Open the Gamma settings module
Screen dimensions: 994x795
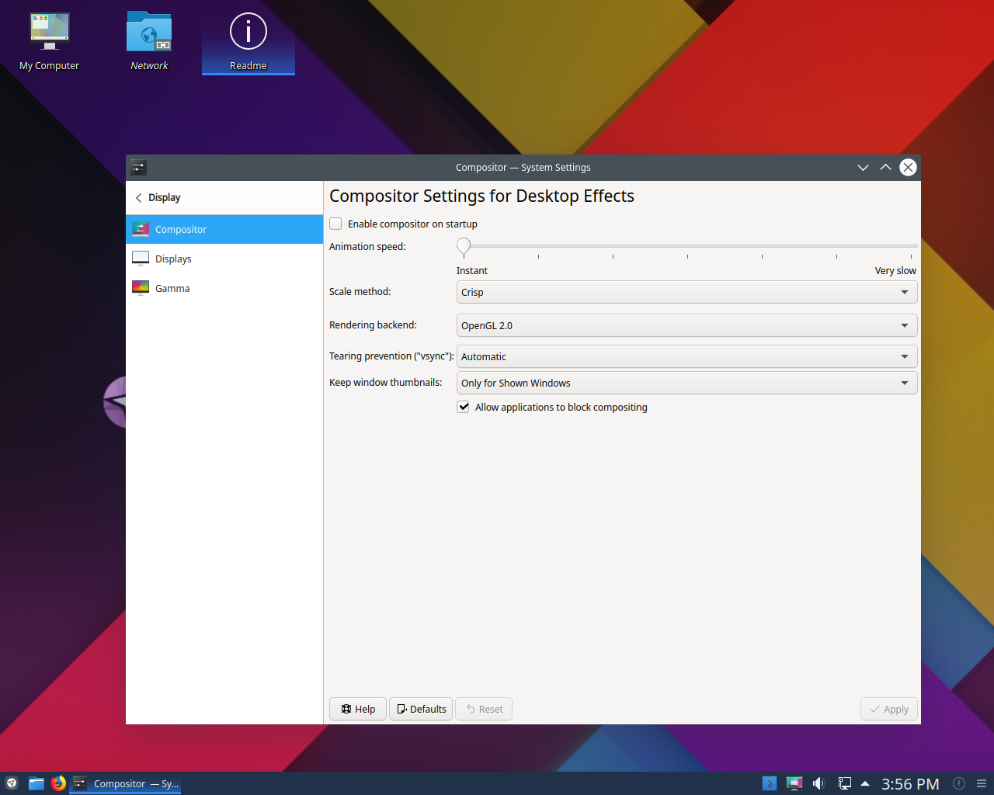[x=224, y=288]
